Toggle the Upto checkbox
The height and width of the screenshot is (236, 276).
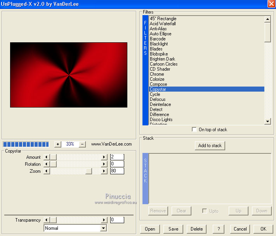point(205,211)
